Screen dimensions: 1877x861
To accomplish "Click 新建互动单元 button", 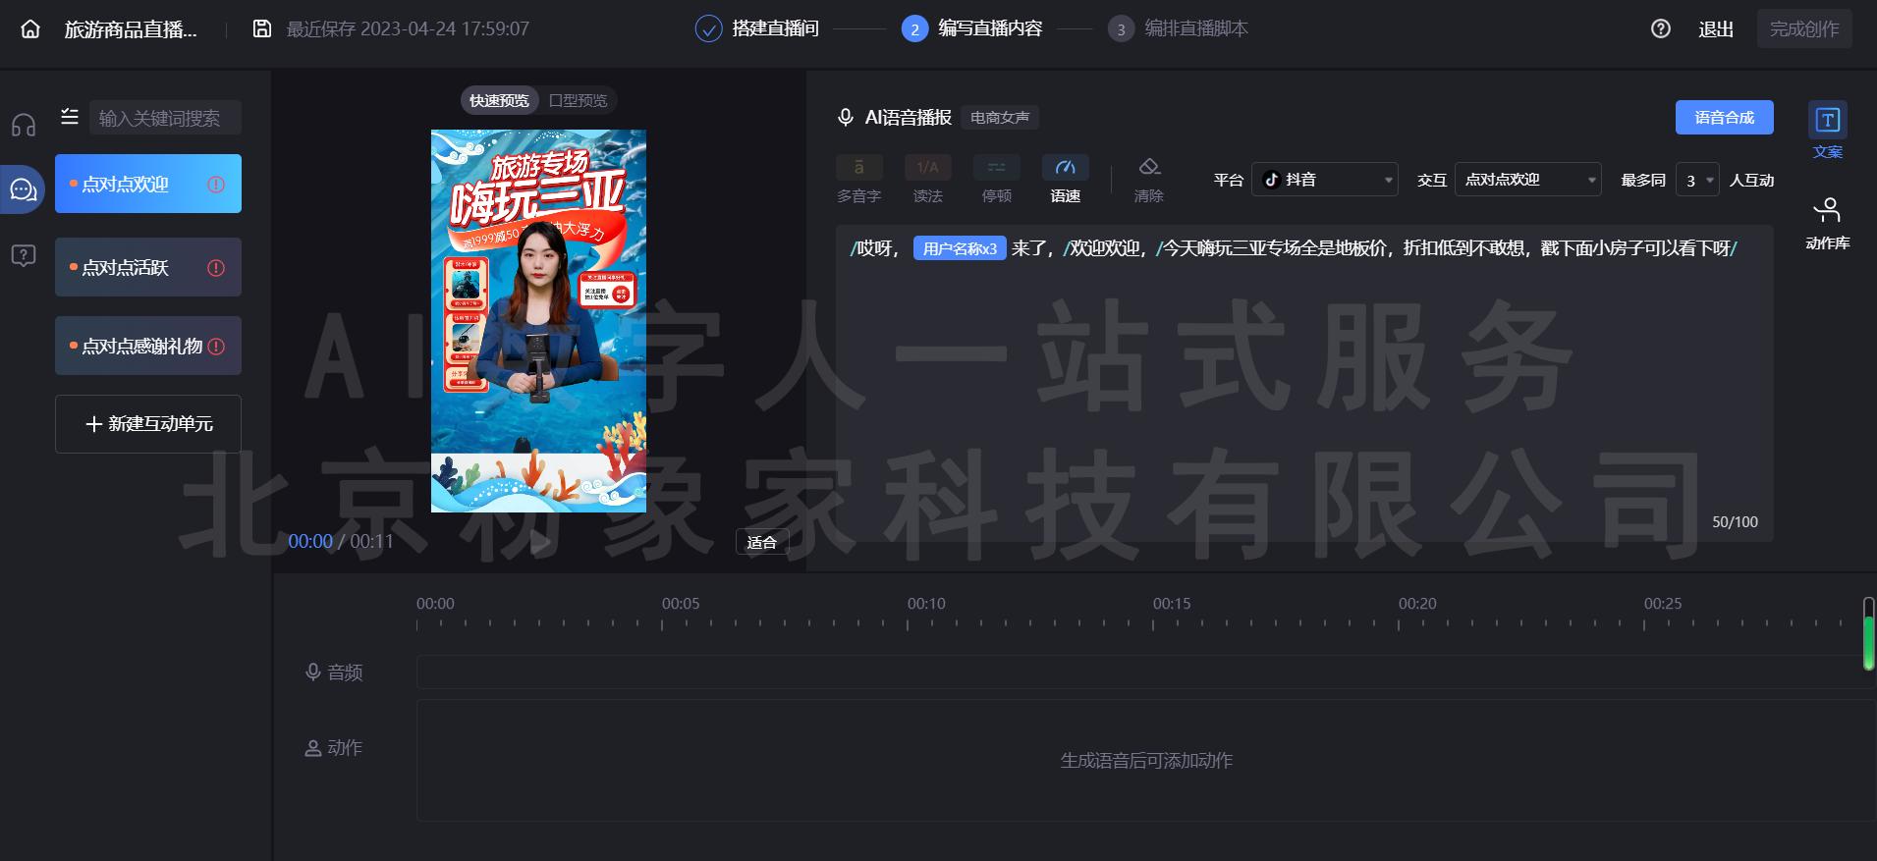I will [148, 424].
